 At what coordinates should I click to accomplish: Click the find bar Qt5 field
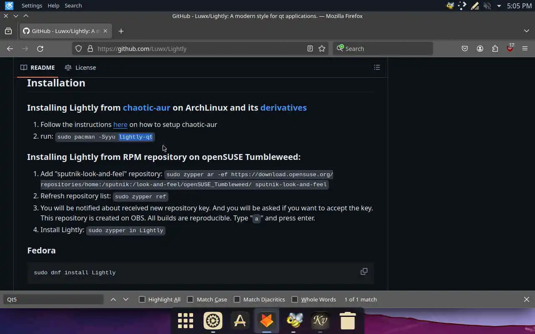click(53, 299)
